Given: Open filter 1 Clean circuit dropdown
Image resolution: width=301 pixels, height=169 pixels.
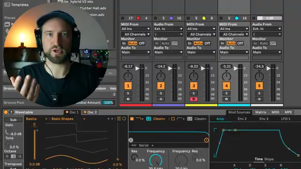Looking at the screenshot, I should click(159, 119).
